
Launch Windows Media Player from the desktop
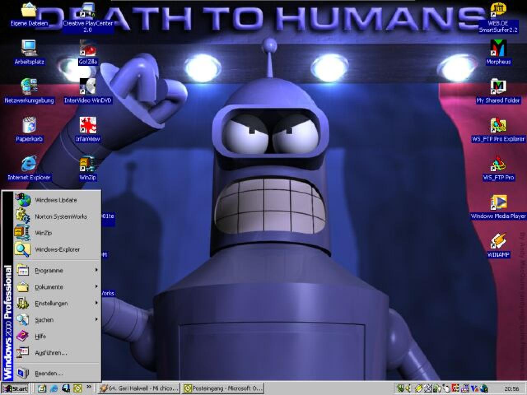click(x=499, y=207)
